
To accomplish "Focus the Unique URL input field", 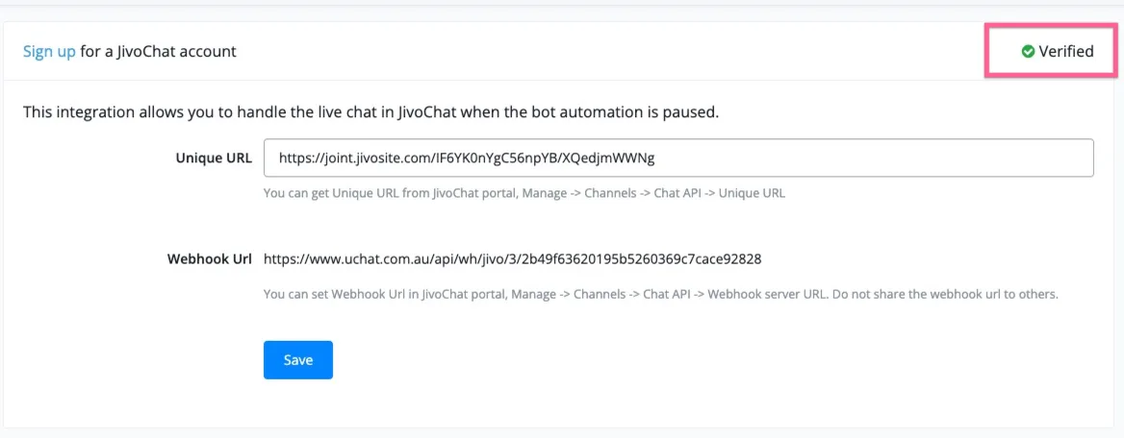I will pos(678,158).
